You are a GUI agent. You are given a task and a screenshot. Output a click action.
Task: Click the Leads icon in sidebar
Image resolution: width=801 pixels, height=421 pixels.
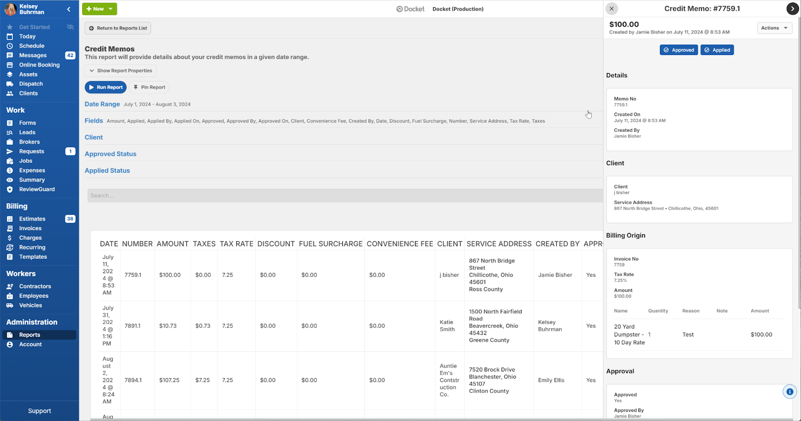(x=10, y=133)
